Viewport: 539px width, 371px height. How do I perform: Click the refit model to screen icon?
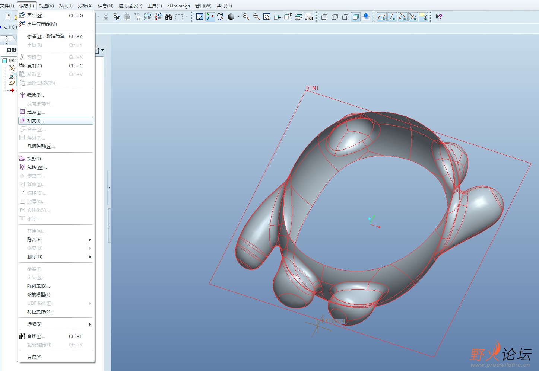coord(267,17)
